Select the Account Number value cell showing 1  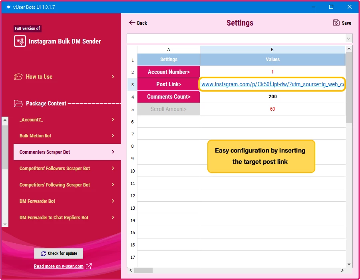point(272,72)
